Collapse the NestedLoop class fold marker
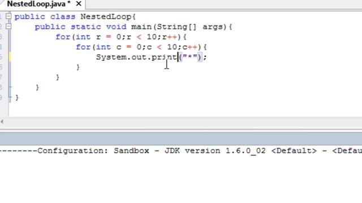 coord(8,16)
